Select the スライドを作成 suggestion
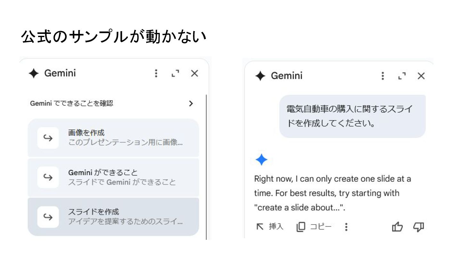This screenshot has width=461, height=259. pos(125,216)
